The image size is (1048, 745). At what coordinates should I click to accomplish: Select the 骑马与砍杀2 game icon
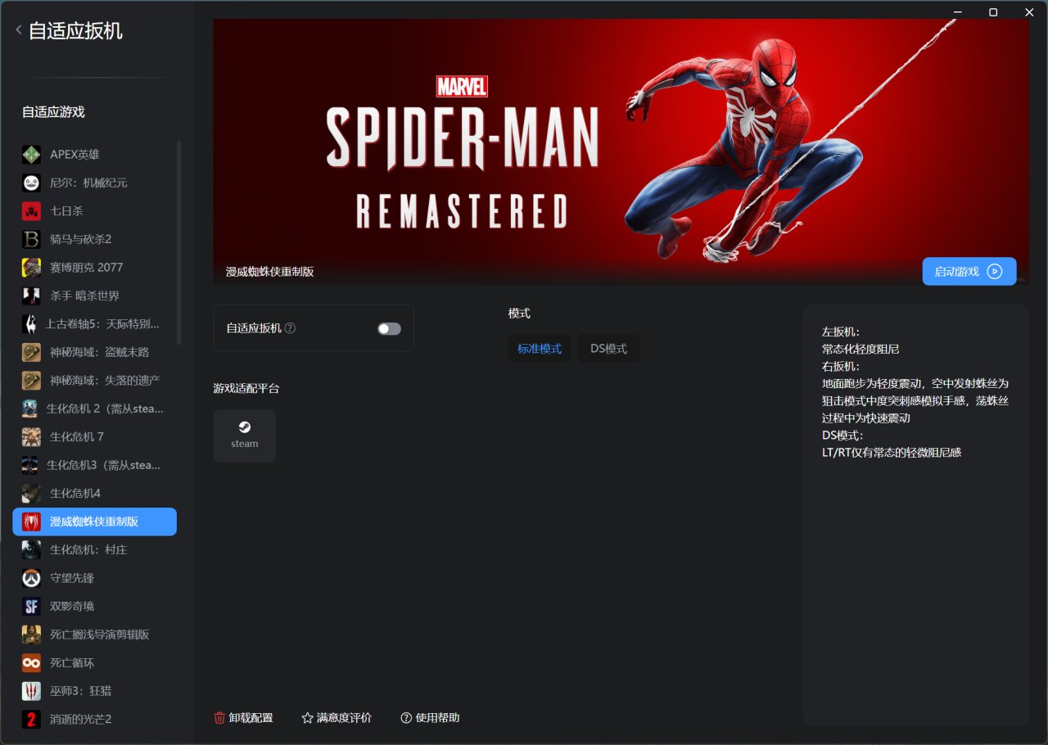click(31, 239)
